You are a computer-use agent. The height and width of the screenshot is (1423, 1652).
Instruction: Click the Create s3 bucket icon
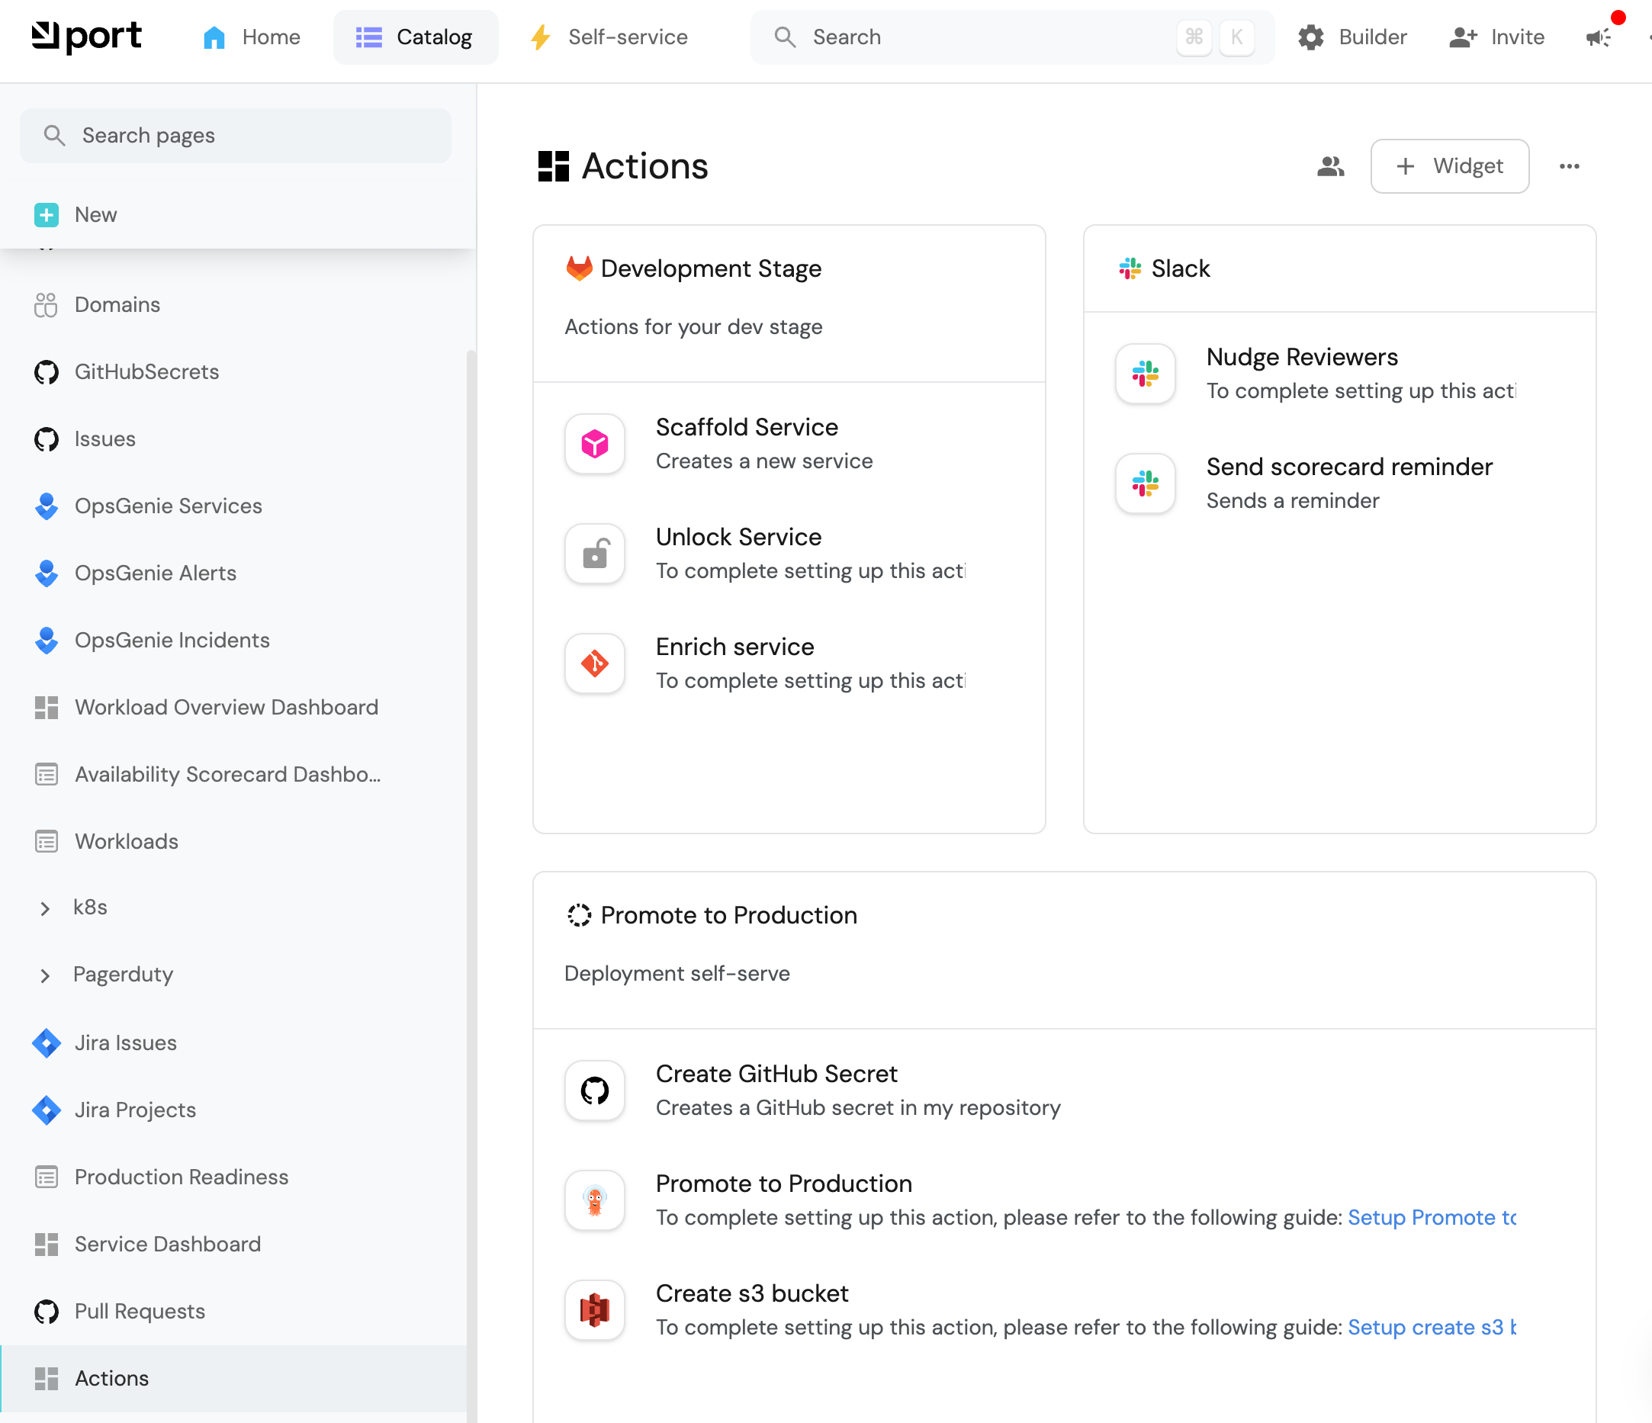click(x=595, y=1310)
